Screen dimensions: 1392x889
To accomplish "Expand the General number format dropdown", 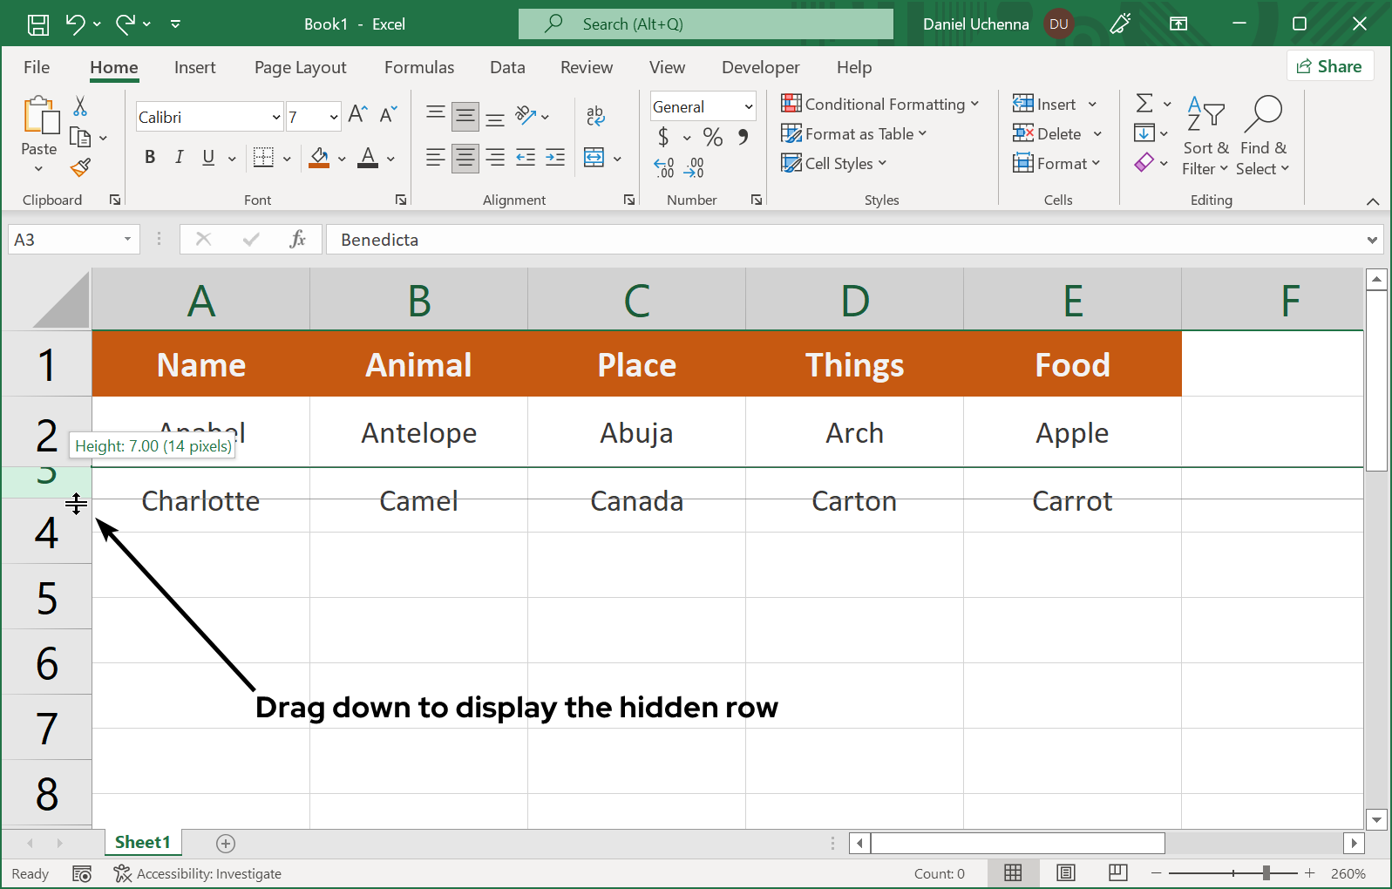I will [x=748, y=107].
